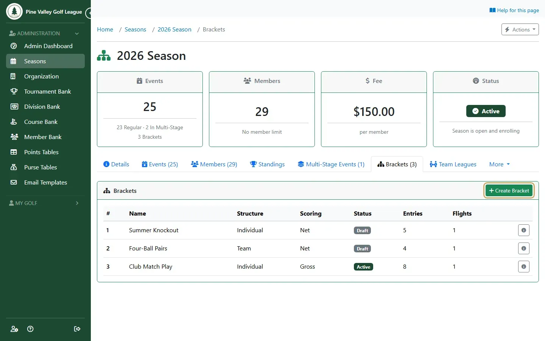Open info for Club Match Play bracket

pos(524,267)
